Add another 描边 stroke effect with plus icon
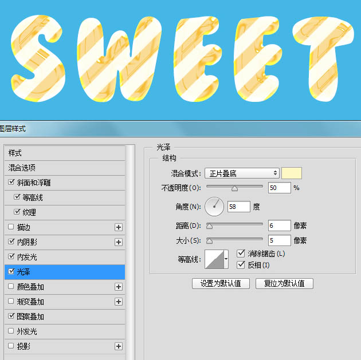Viewport: 361px width, 360px height. point(119,227)
